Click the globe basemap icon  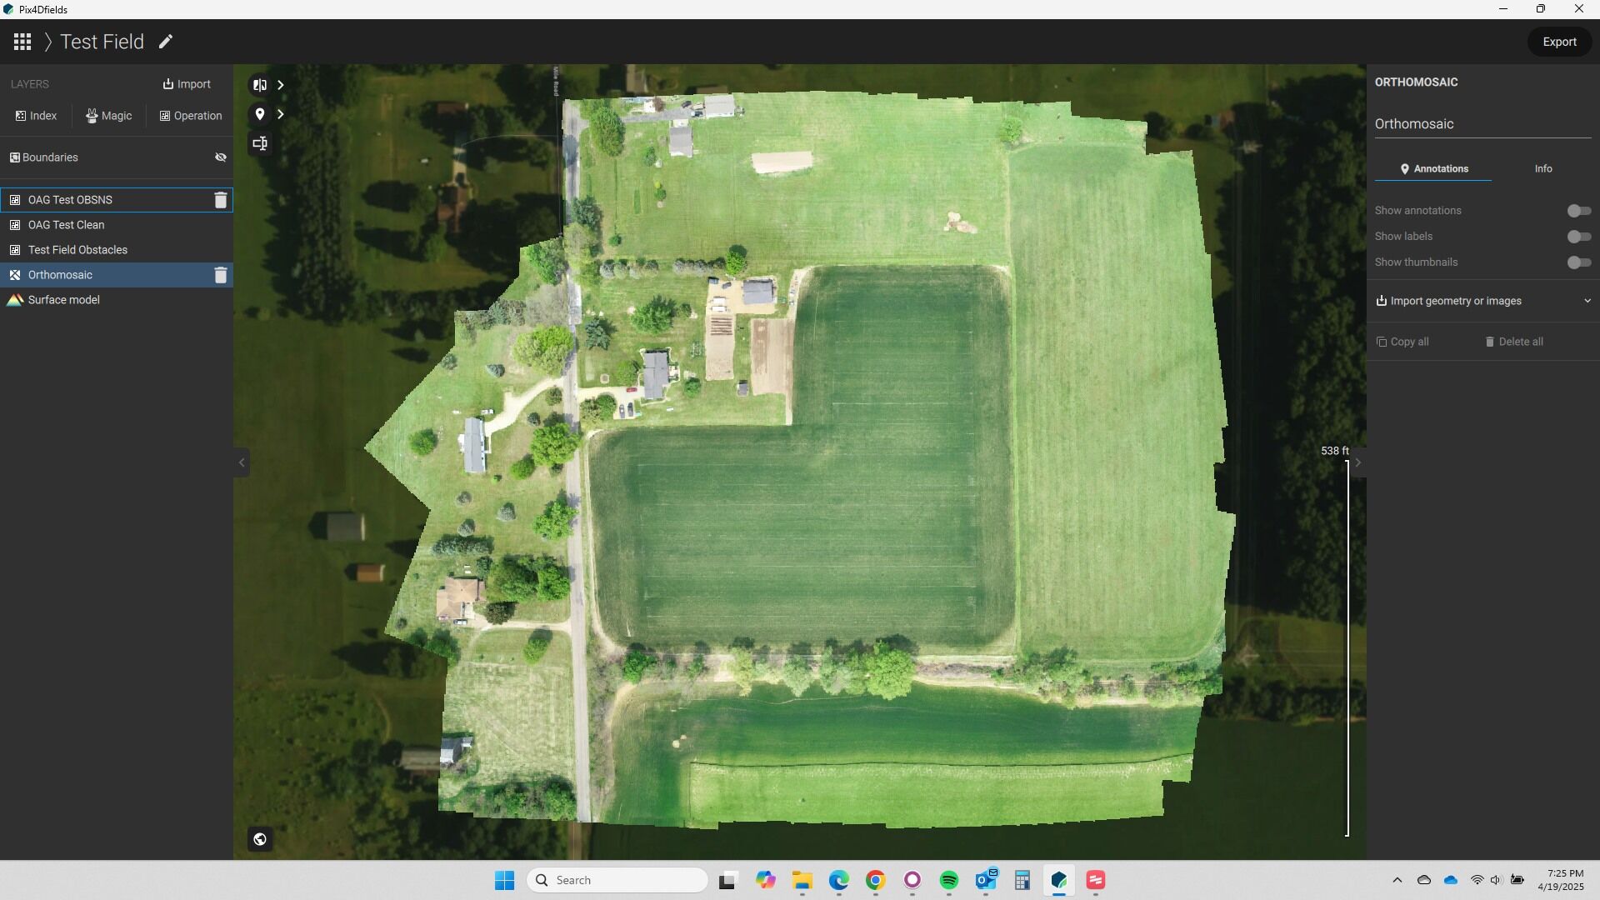pyautogui.click(x=260, y=839)
